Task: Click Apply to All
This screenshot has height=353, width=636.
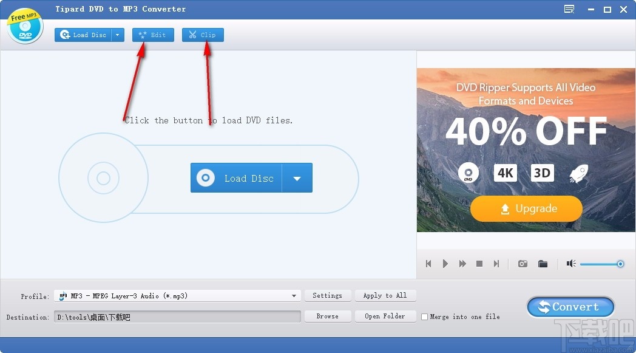Action: click(x=385, y=295)
